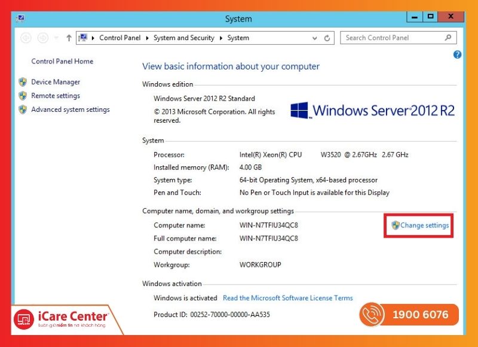Viewport: 478px width, 347px height.
Task: Click the Back navigation arrow
Action: (x=26, y=38)
